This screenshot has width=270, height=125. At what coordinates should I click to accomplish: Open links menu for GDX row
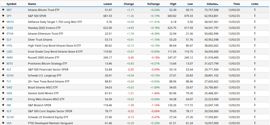tap(255, 93)
